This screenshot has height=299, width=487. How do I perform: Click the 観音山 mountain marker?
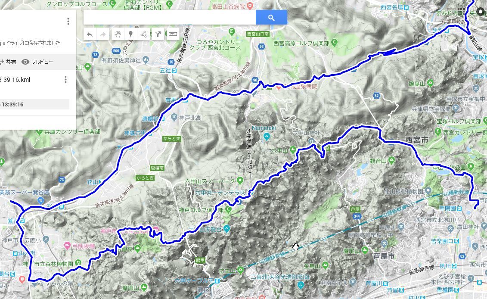(x=391, y=160)
